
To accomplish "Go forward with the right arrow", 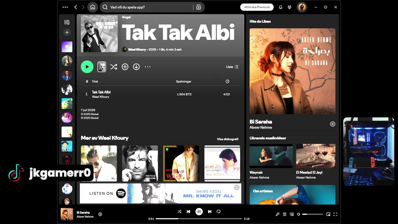I will click(x=83, y=7).
